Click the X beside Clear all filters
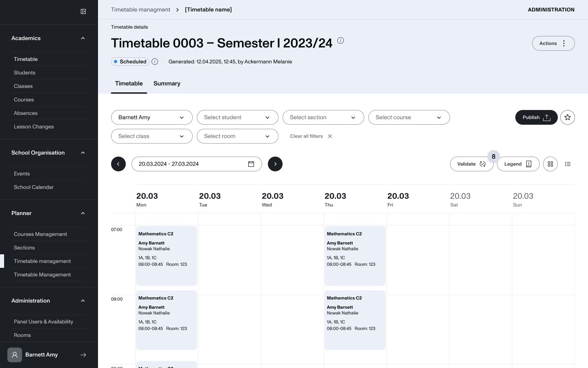 (330, 136)
